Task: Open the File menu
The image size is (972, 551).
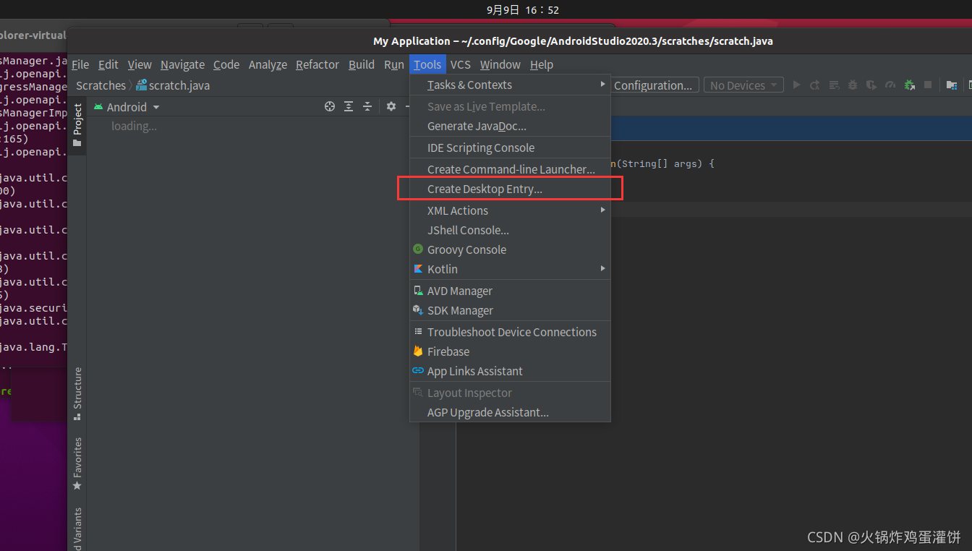Action: (x=80, y=64)
